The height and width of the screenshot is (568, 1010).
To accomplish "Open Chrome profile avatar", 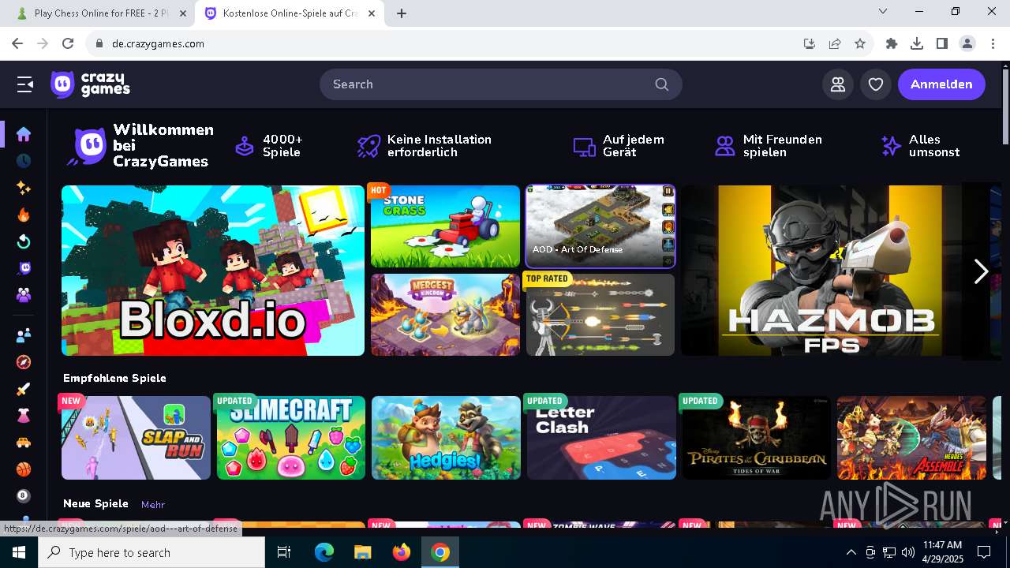I will 967,43.
